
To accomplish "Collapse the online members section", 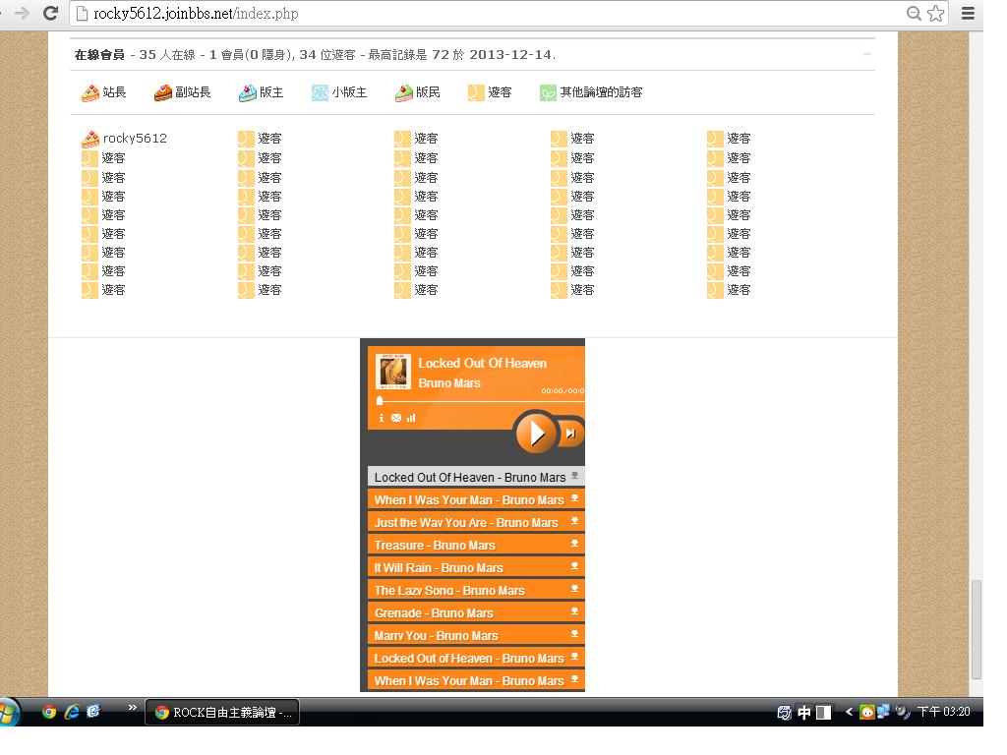I will click(866, 54).
